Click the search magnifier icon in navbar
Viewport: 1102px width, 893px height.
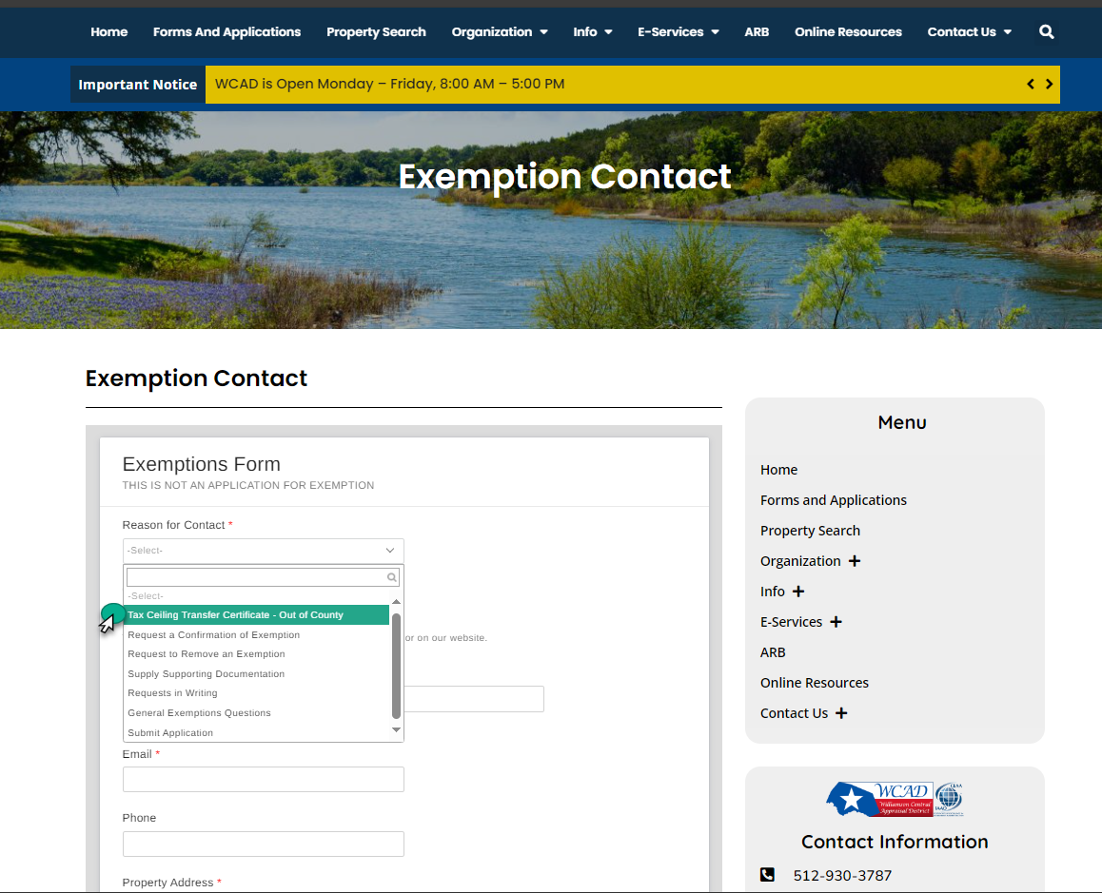1046,32
